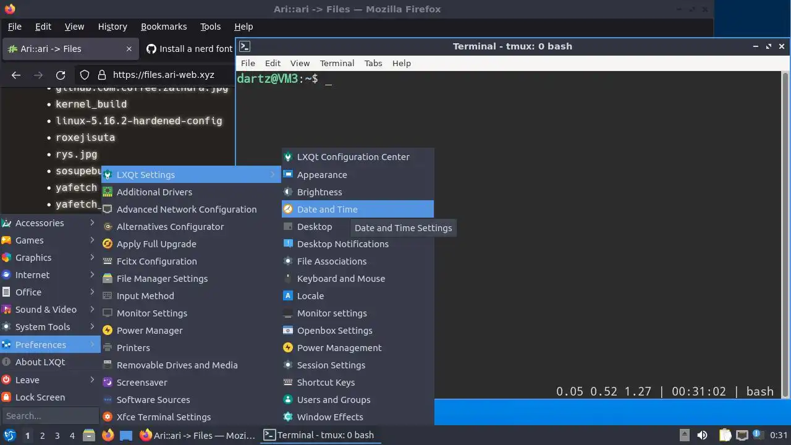Click About LXQt in the main menu
The width and height of the screenshot is (791, 445).
[x=50, y=362]
